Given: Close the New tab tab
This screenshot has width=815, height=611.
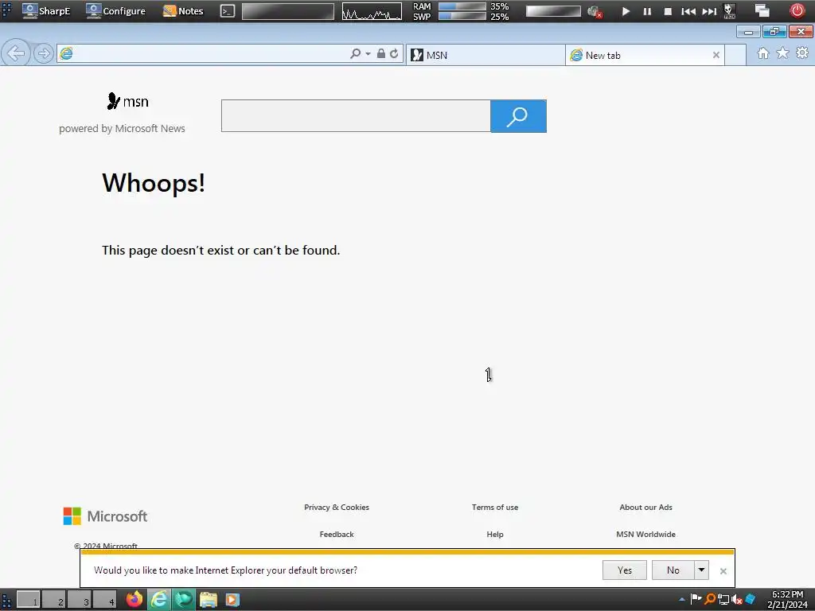Looking at the screenshot, I should (716, 55).
